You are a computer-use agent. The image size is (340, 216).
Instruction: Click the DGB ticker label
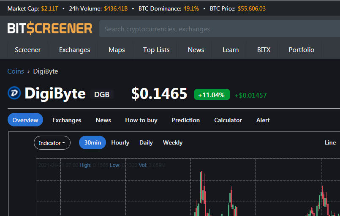[x=102, y=94]
